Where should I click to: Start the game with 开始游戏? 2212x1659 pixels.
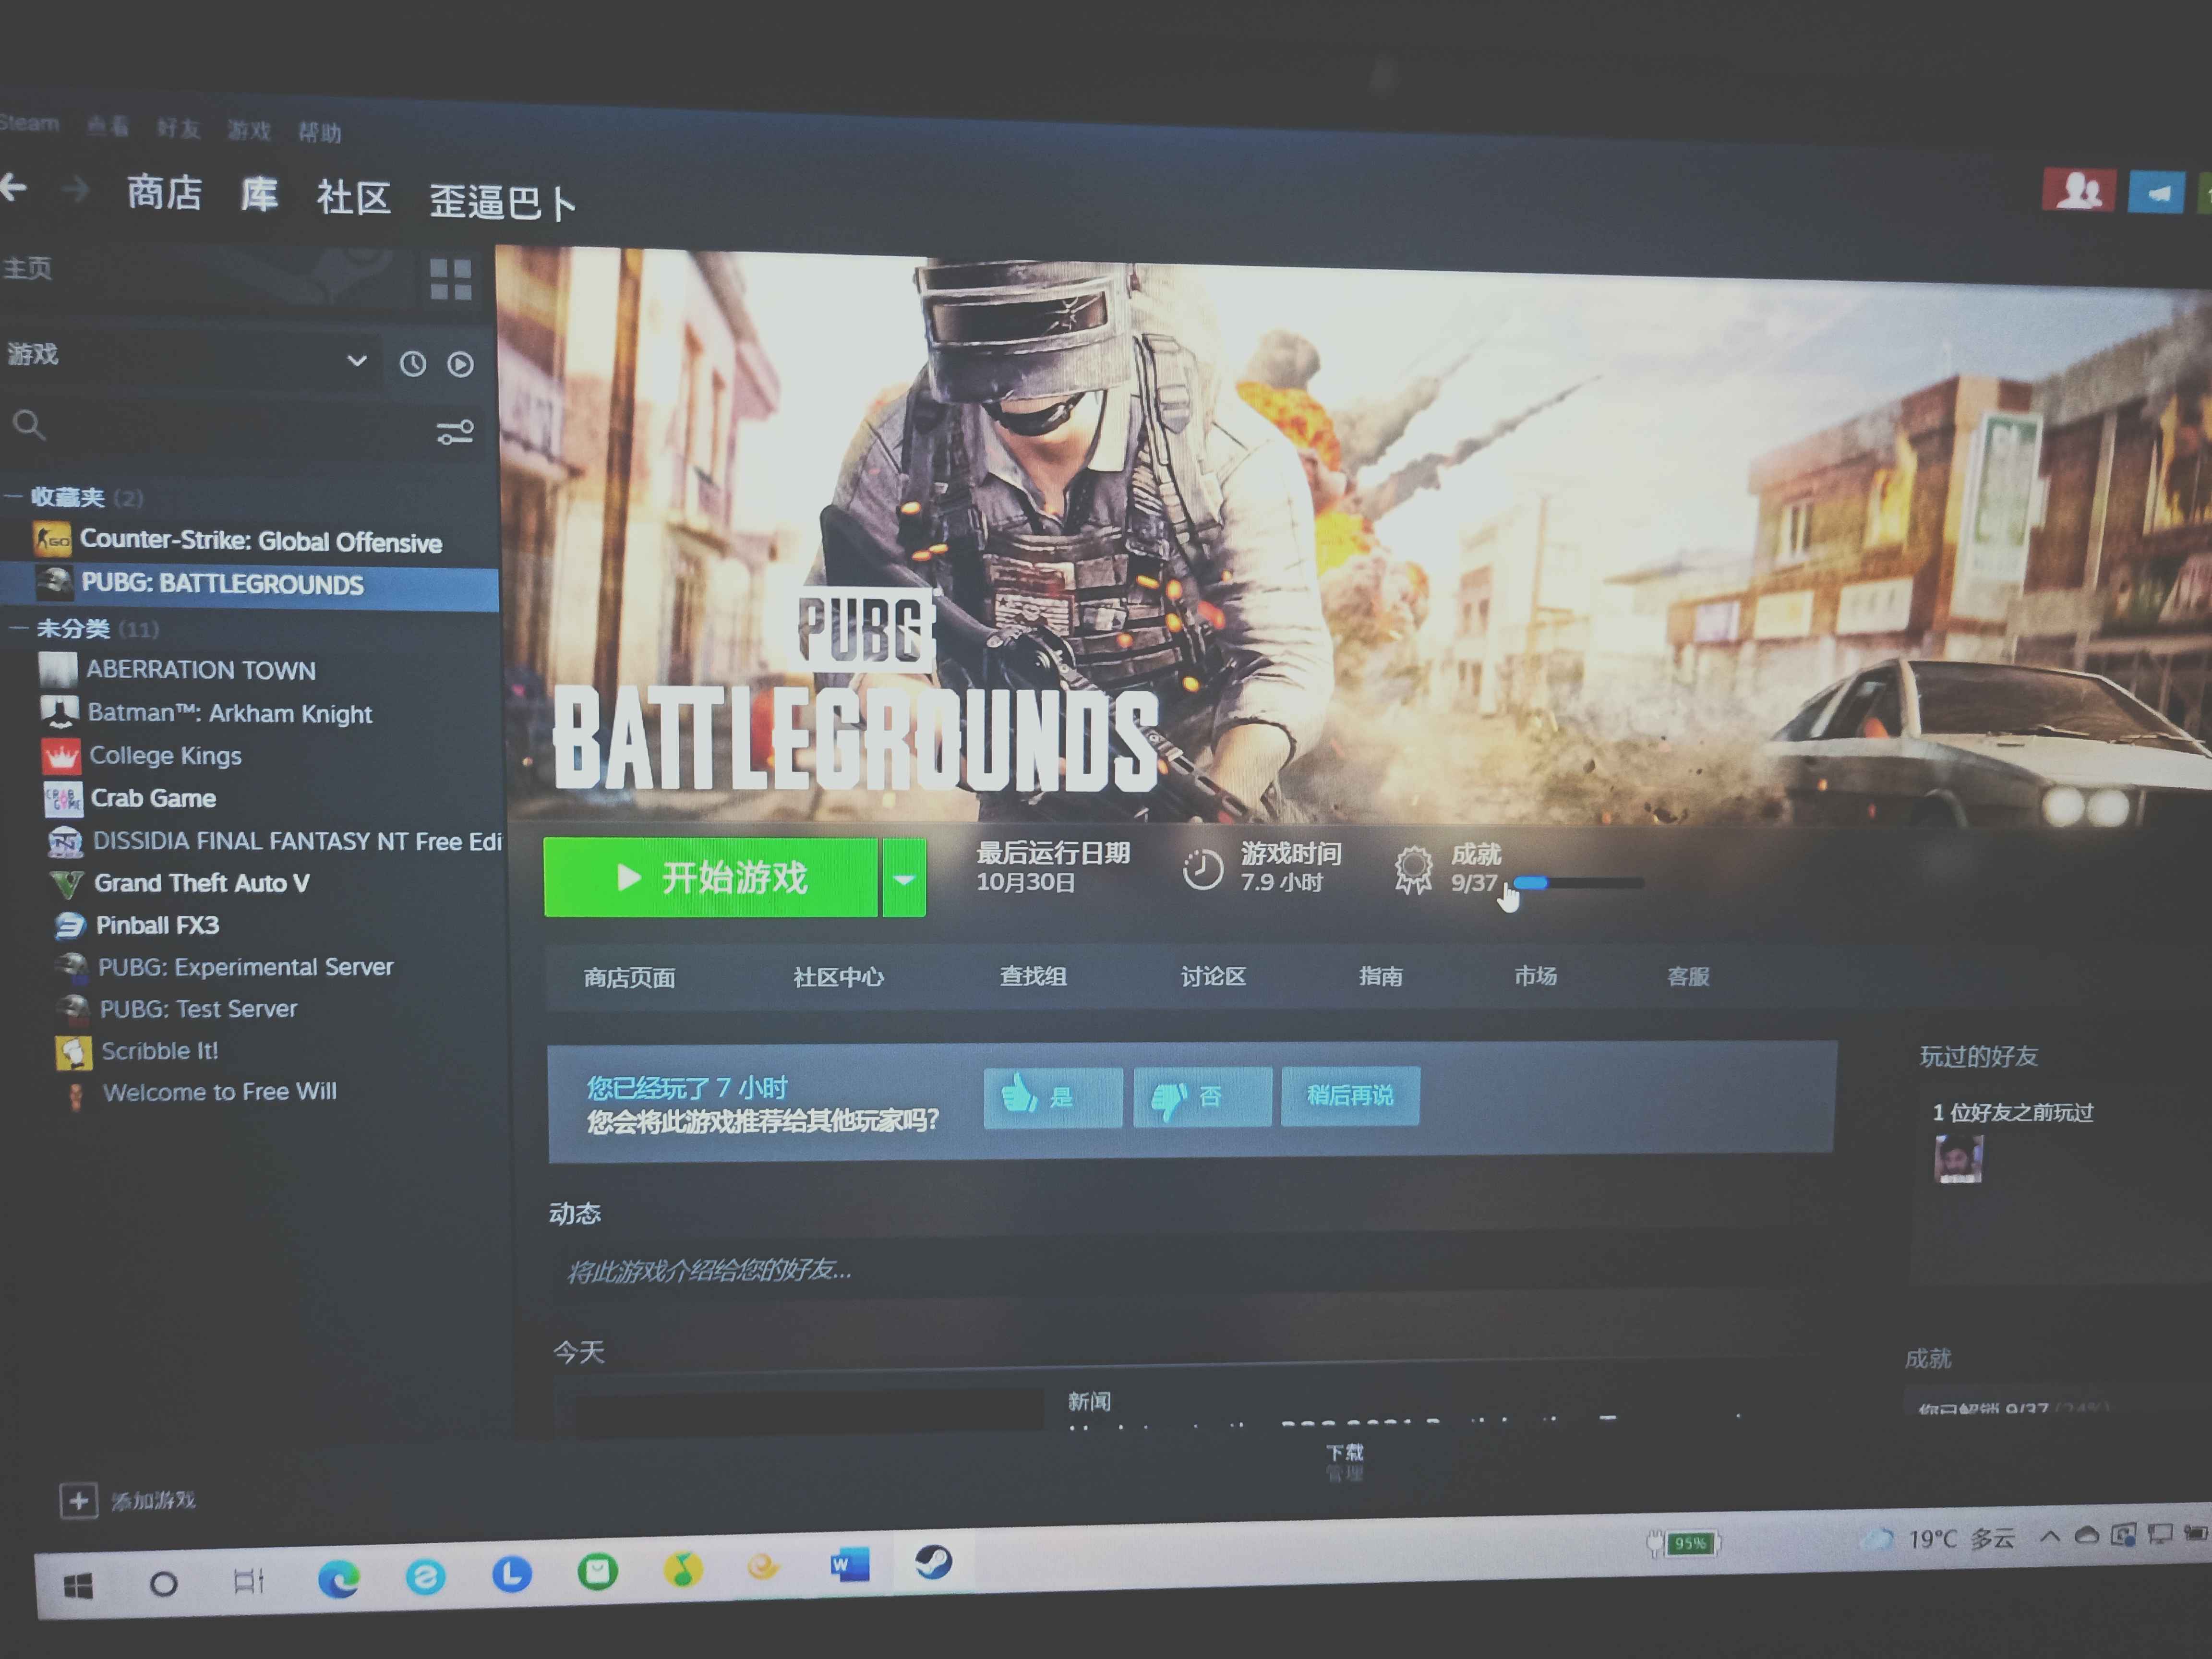[711, 877]
